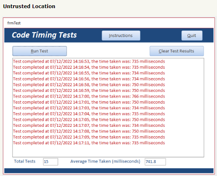Select the Total Tests field

(50, 162)
